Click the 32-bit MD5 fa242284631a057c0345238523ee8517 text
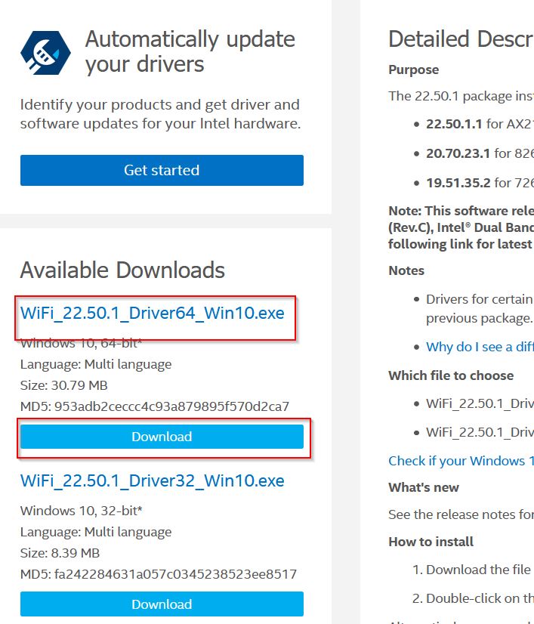 pyautogui.click(x=159, y=574)
